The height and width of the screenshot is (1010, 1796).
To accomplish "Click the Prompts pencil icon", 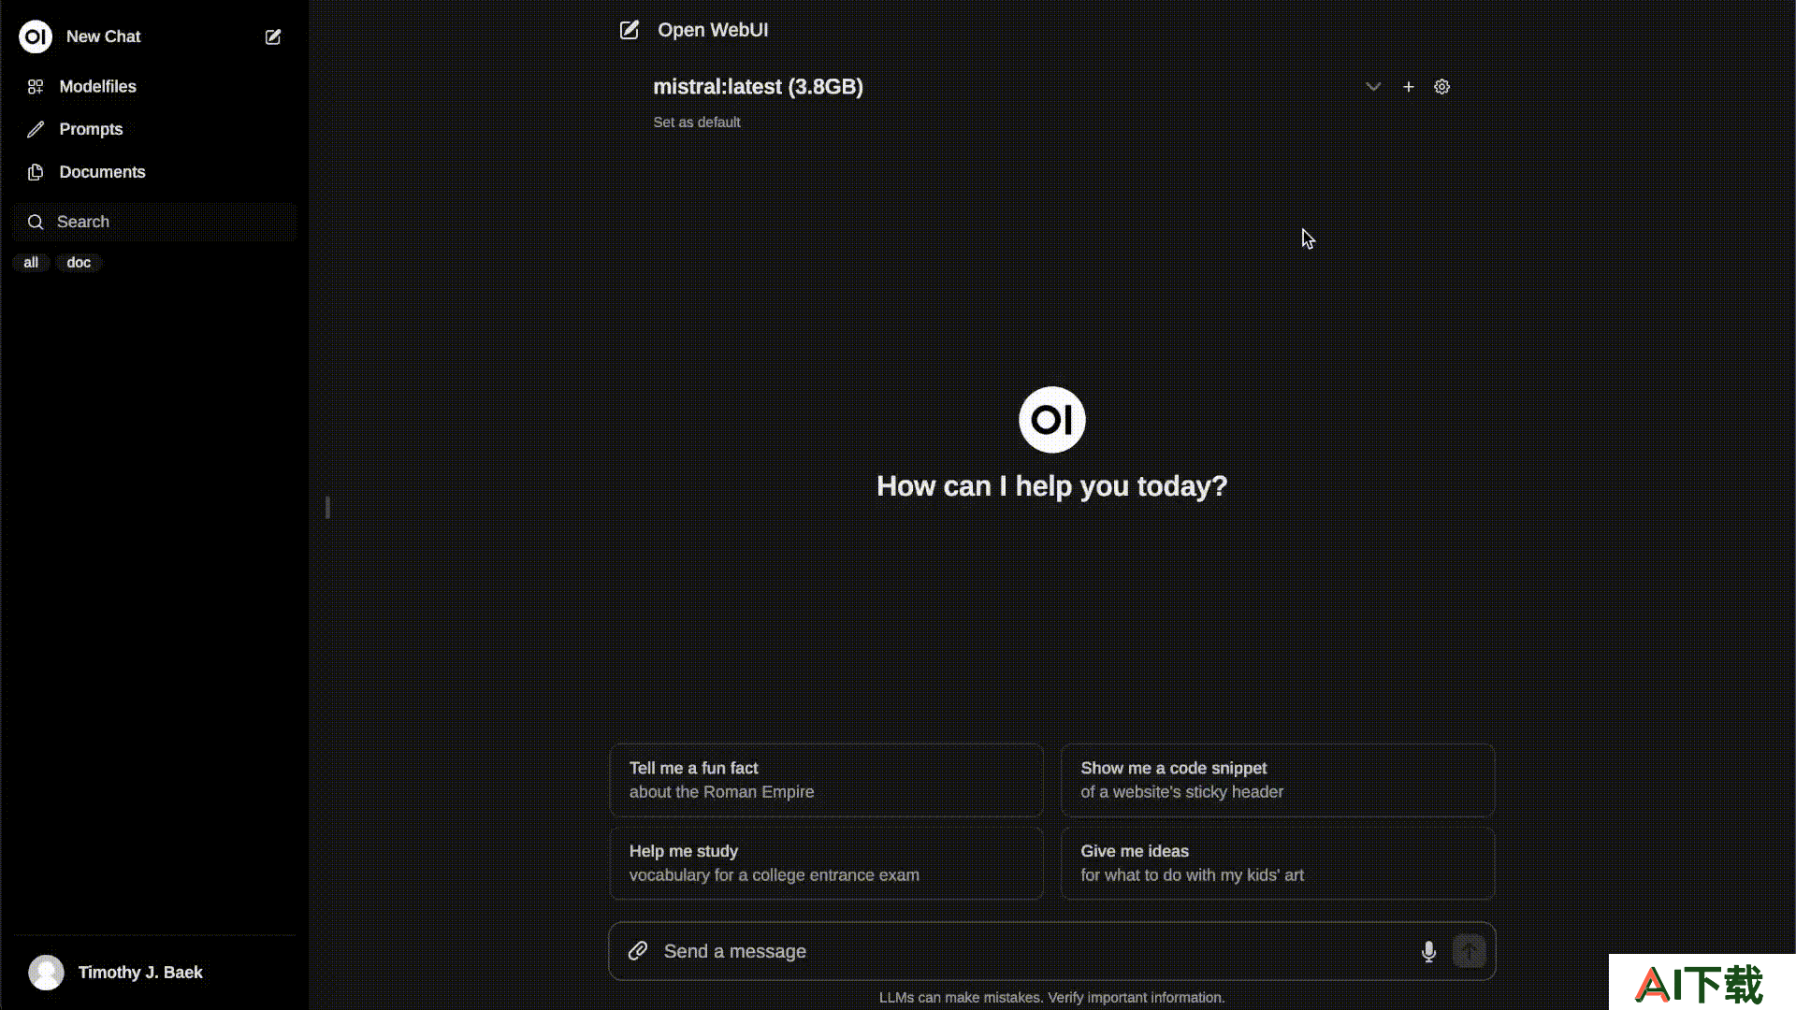I will (x=36, y=129).
